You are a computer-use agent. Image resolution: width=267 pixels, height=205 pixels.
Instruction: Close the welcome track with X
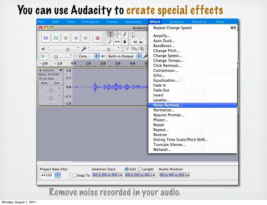[x=40, y=70]
